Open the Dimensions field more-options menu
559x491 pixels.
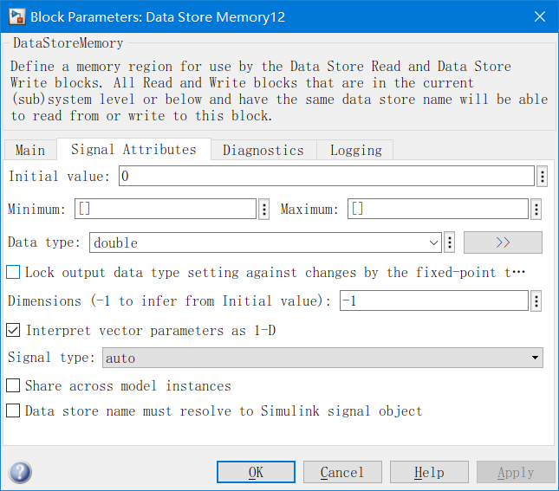click(536, 301)
